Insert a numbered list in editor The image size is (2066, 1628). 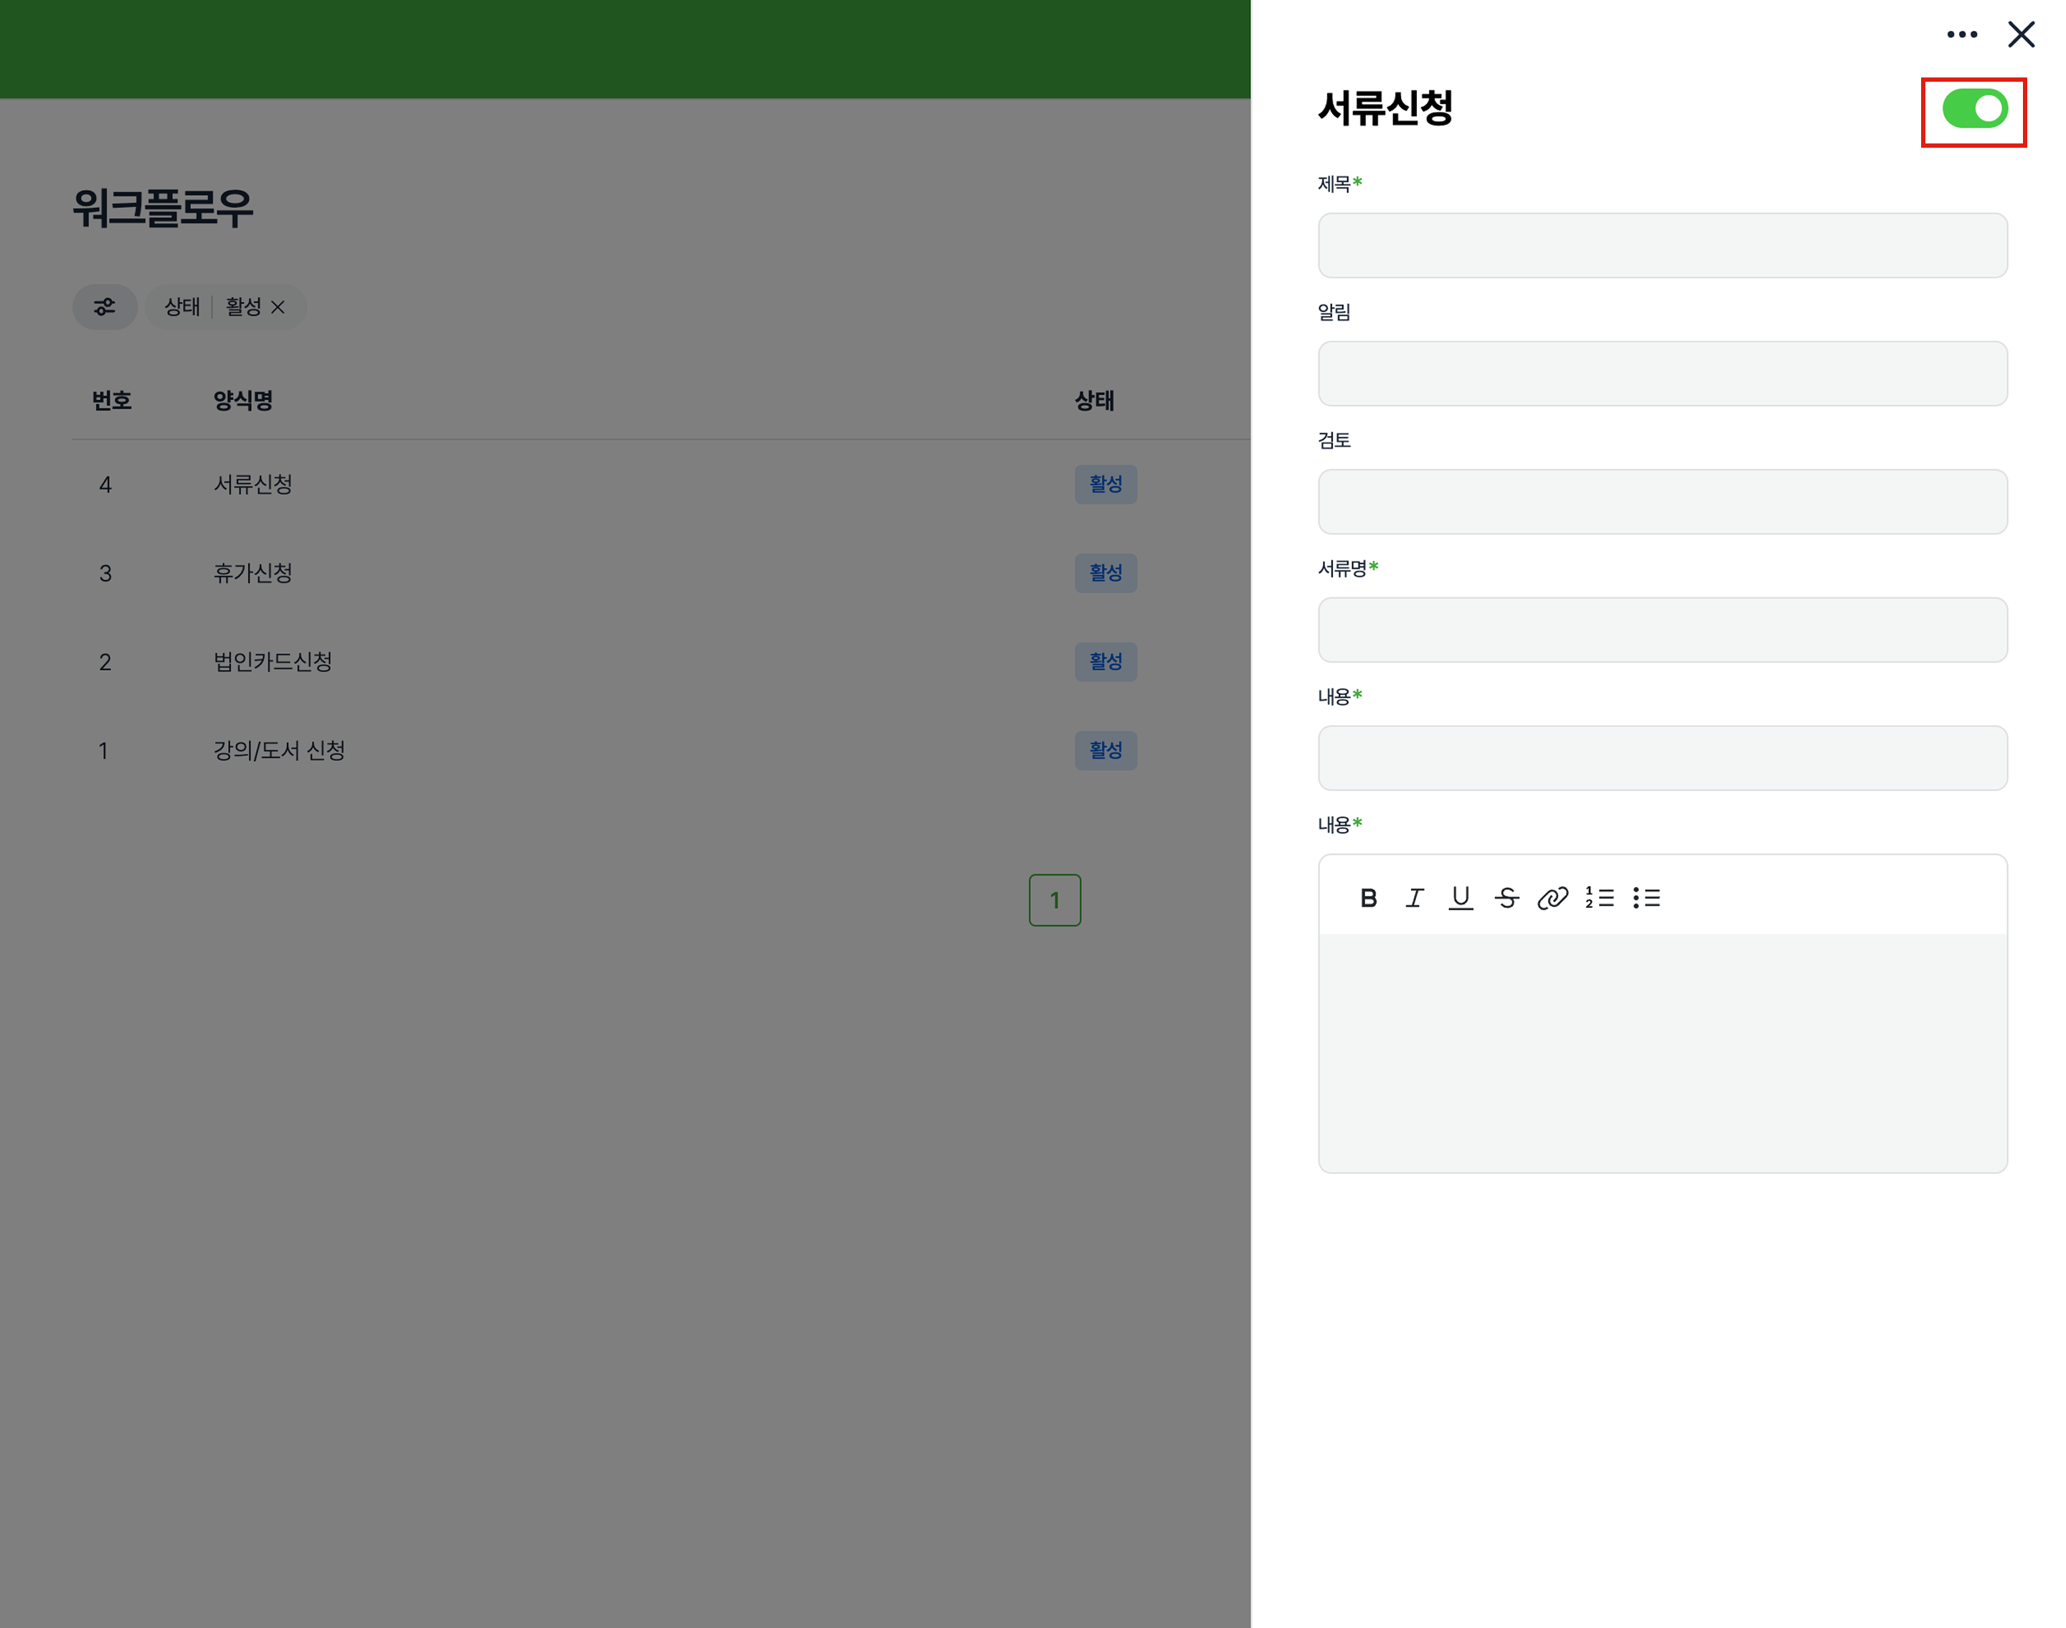[x=1599, y=898]
